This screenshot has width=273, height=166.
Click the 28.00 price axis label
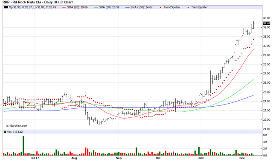pyautogui.click(x=267, y=64)
